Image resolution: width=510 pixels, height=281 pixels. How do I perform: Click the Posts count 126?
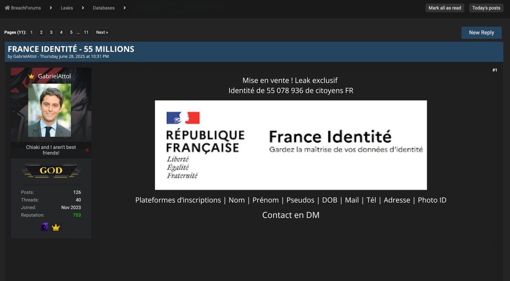[x=77, y=192]
